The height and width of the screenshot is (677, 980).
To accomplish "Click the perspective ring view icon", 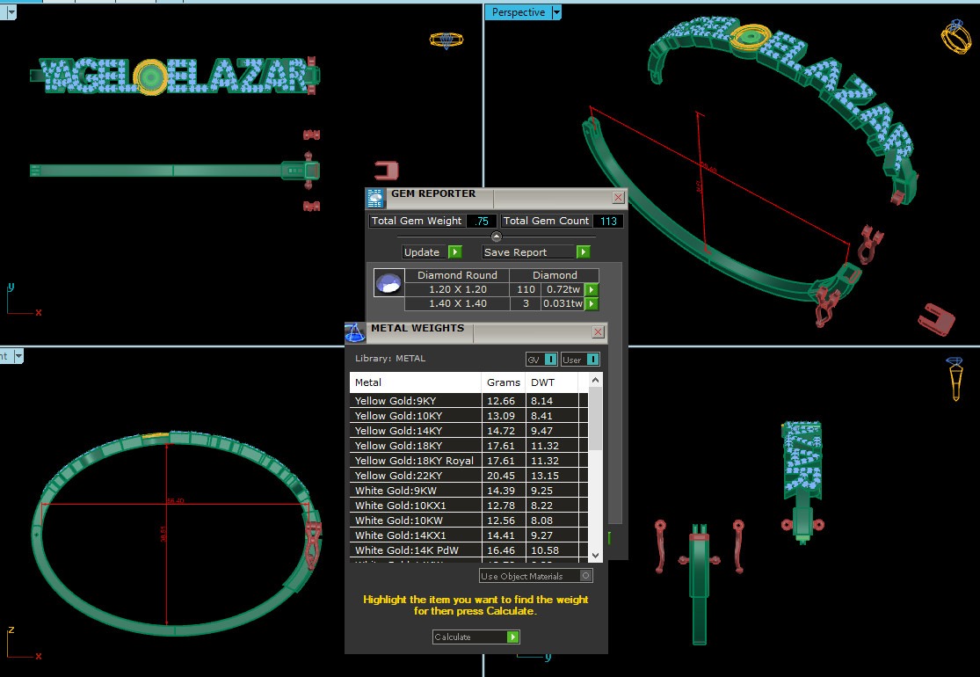I will pyautogui.click(x=955, y=37).
